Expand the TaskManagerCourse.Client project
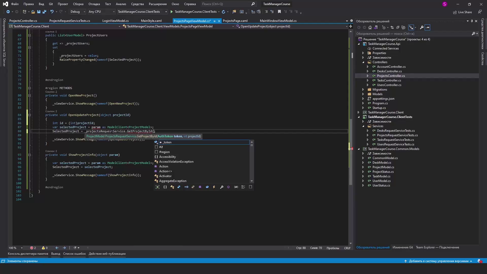The width and height of the screenshot is (487, 274). 358,112
